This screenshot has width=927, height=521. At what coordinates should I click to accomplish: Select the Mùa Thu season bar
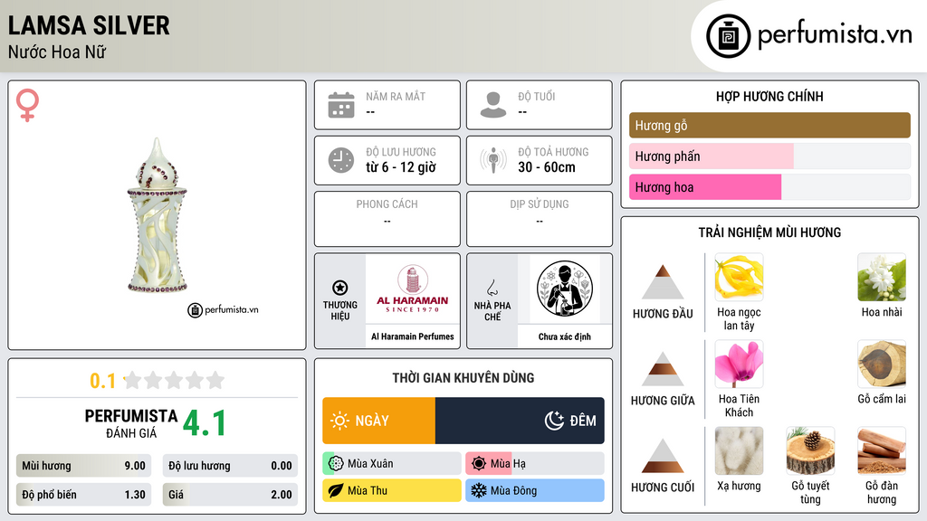(392, 491)
